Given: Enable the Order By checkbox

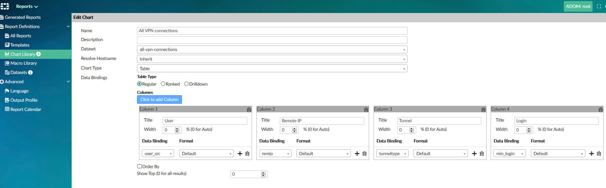Looking at the screenshot, I should click(139, 166).
